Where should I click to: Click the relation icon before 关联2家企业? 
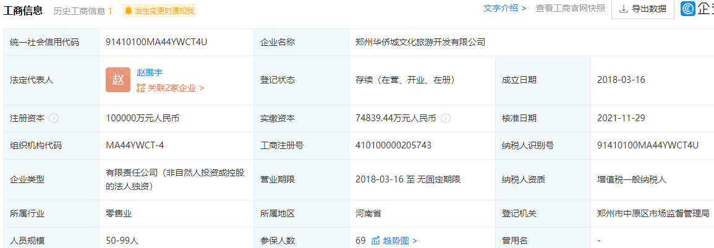141,88
